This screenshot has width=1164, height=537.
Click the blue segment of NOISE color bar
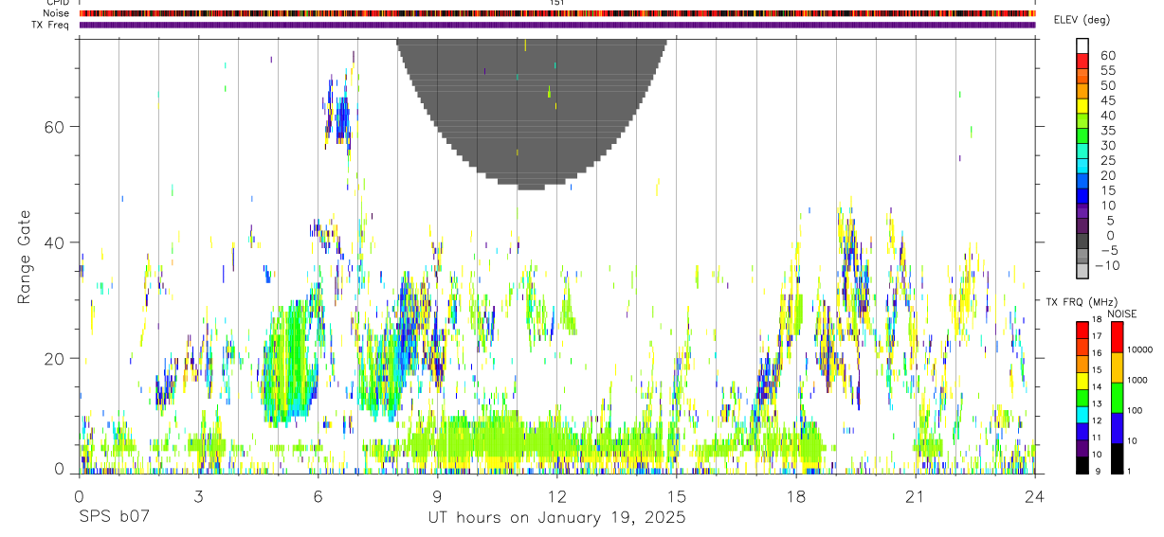[x=1117, y=428]
